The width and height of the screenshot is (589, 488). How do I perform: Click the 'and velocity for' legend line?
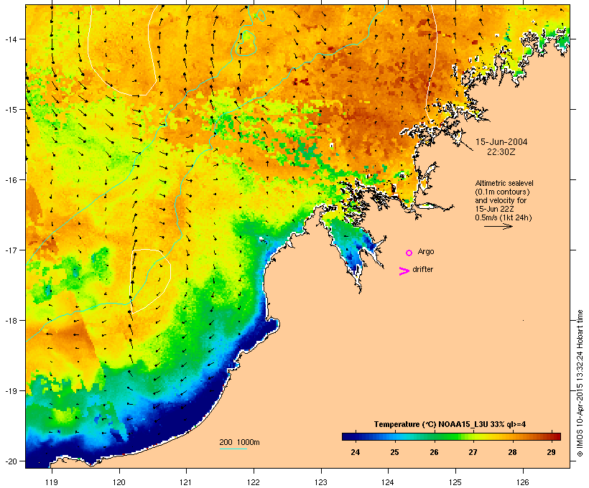(x=501, y=200)
